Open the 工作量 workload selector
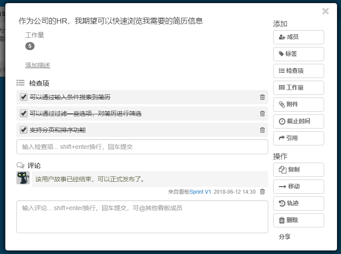Image resolution: width=341 pixels, height=254 pixels. (298, 88)
